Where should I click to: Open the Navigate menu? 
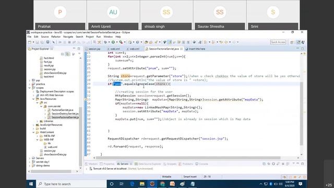(68, 37)
